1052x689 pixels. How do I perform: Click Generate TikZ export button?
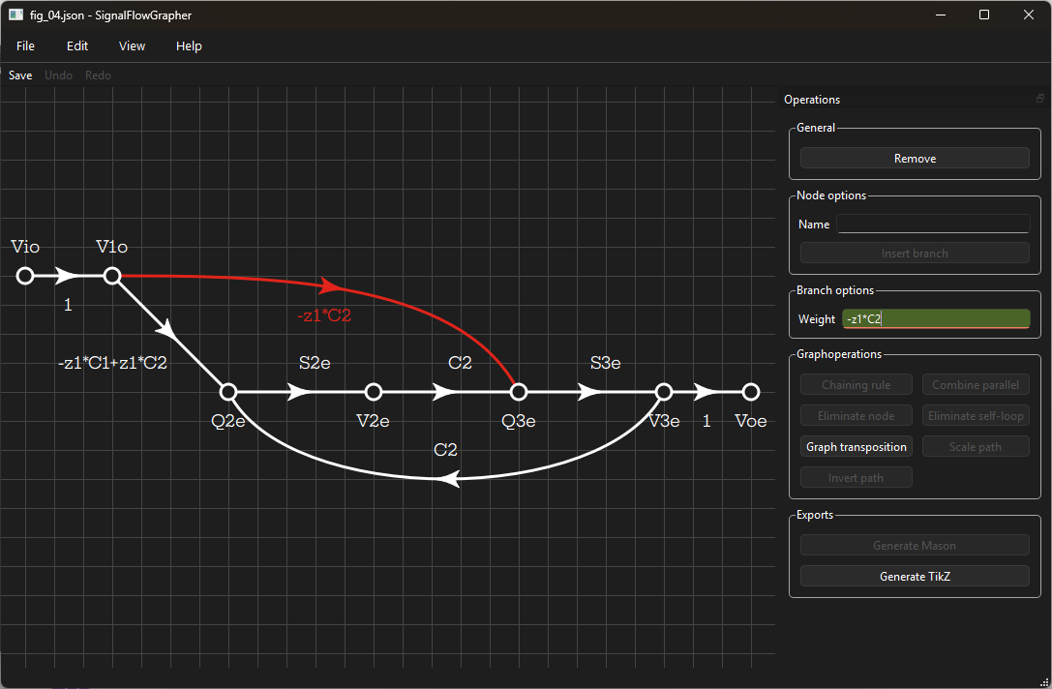click(915, 576)
